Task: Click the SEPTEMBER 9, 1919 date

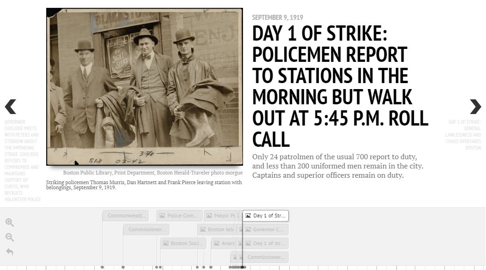Action: pos(277,18)
